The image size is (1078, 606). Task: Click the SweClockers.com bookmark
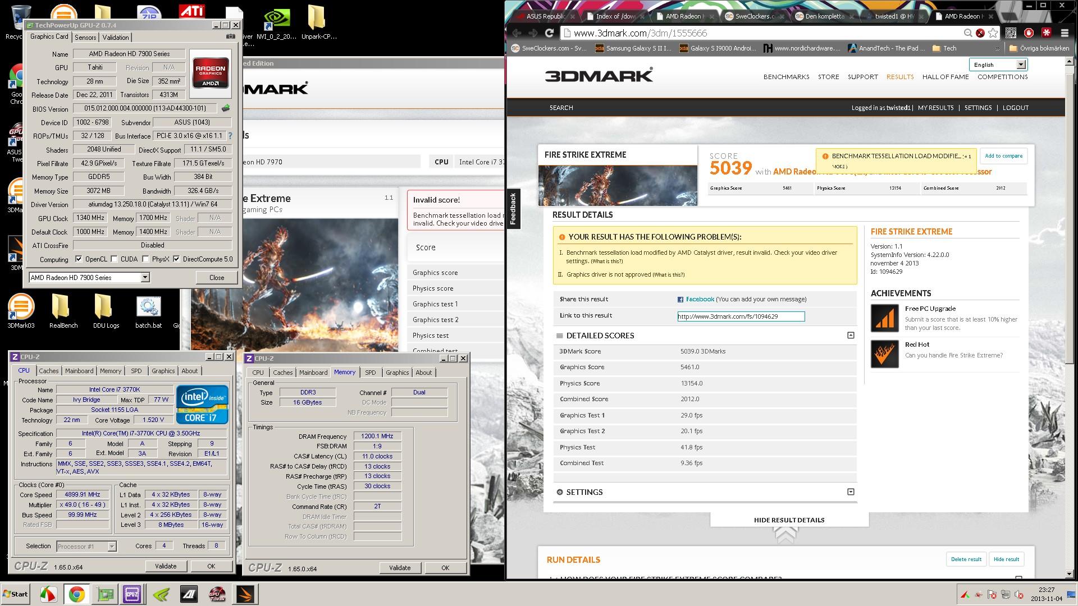tap(549, 48)
